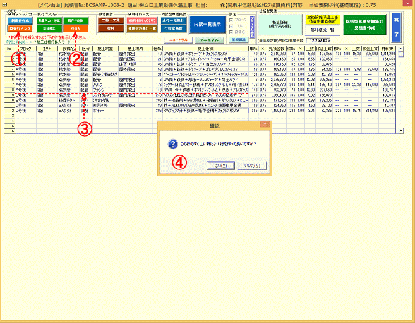Click the ニュートラル button

[x=178, y=40]
